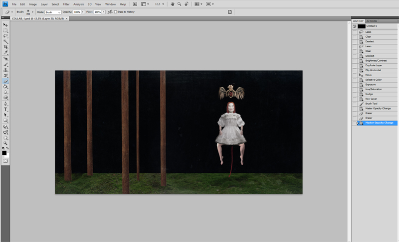Open the Filter menu

tap(66, 4)
